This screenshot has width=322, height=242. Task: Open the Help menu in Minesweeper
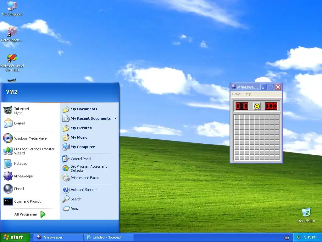248,94
